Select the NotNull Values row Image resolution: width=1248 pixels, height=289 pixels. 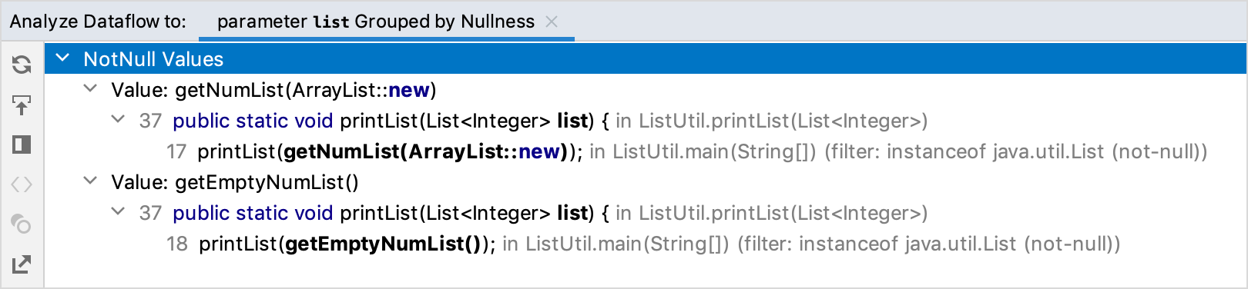(646, 58)
